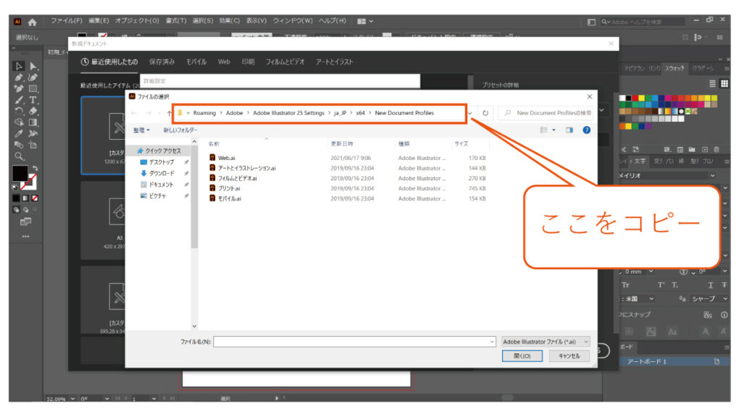The width and height of the screenshot is (742, 417).
Task: Open デスクトップ in quick access
Action: pyautogui.click(x=162, y=162)
